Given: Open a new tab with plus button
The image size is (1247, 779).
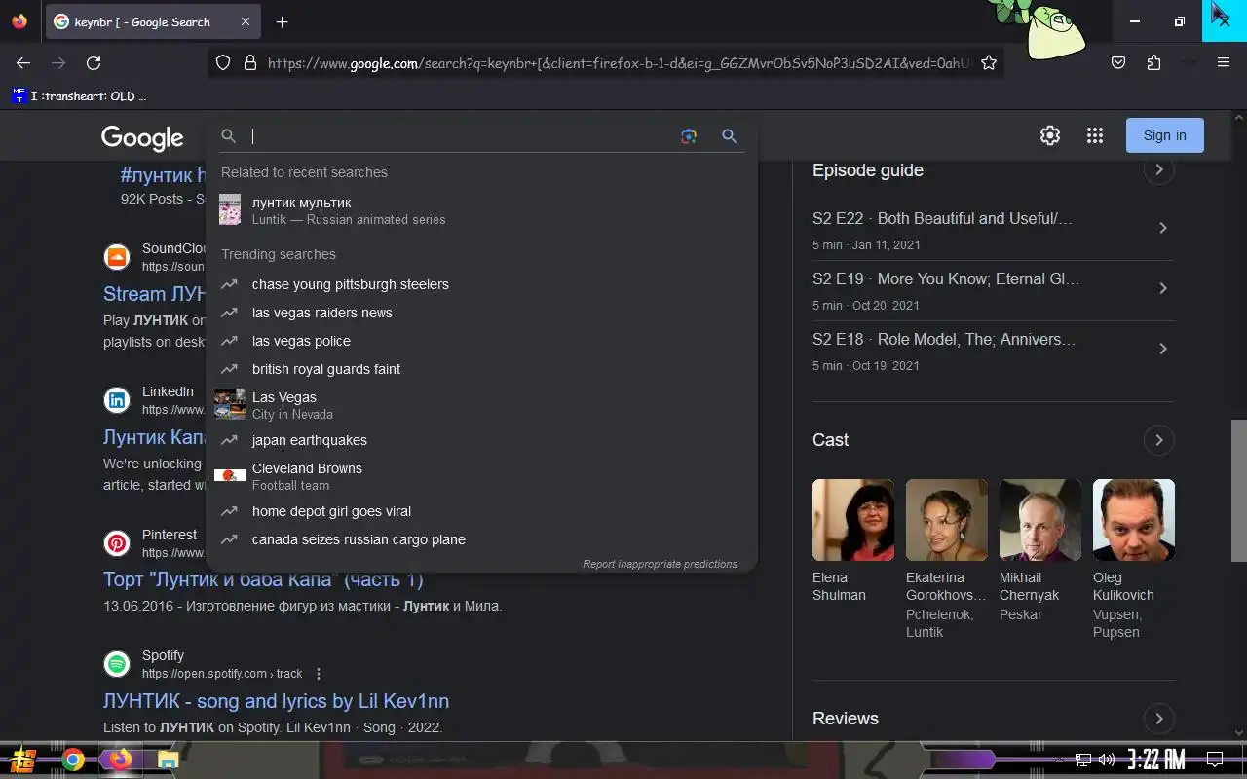Looking at the screenshot, I should point(282,21).
